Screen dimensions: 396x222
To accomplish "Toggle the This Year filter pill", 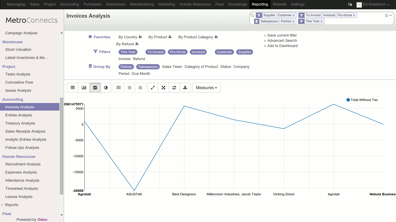I will 128,52.
